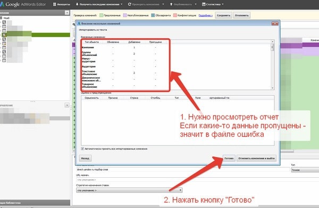Expand the Статистика dropdown arrow

pyautogui.click(x=223, y=4)
